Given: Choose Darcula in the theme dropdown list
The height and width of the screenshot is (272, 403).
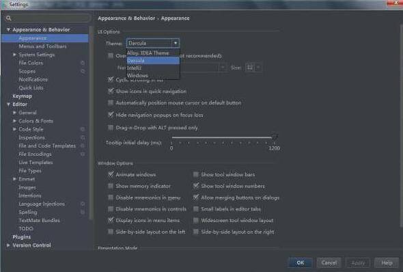Looking at the screenshot, I should coord(153,61).
